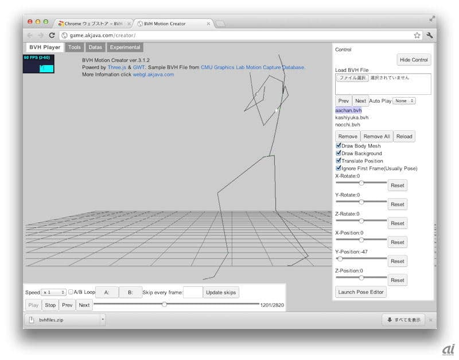Open the Tools tab

tap(75, 47)
